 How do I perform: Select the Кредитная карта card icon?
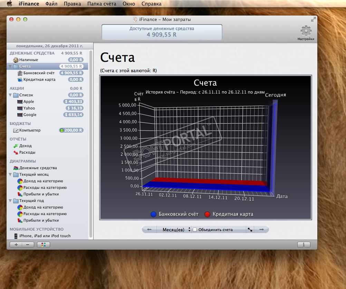(x=20, y=80)
